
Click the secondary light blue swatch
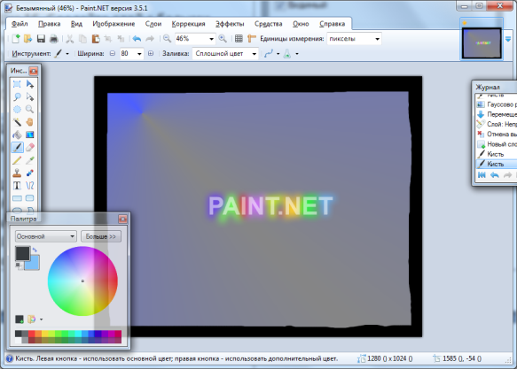click(35, 264)
